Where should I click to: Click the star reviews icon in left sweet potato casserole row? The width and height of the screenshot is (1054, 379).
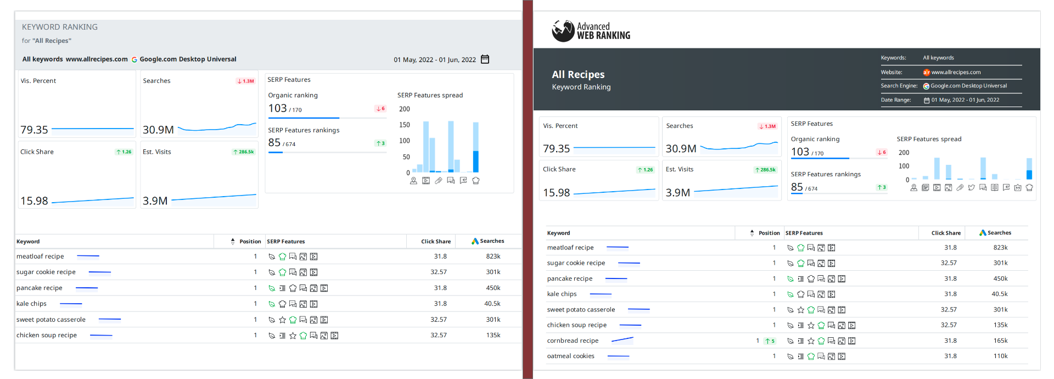[282, 320]
